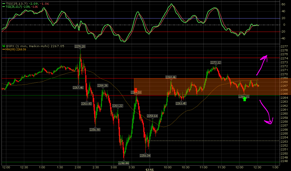Click the 2266.36 price bubble
This screenshot has width=291, height=171.
(103, 86)
